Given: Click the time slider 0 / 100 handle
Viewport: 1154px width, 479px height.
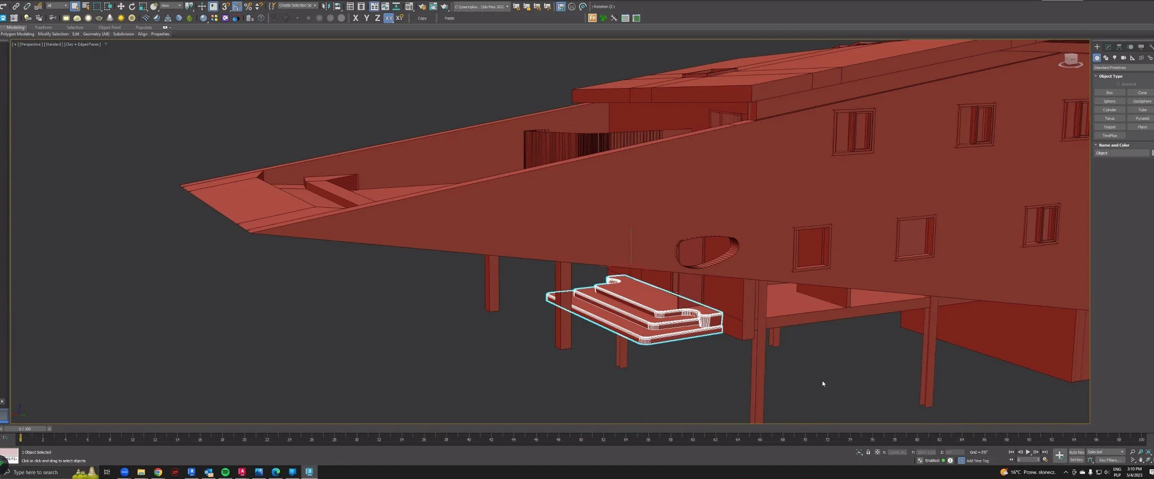Looking at the screenshot, I should pos(25,429).
